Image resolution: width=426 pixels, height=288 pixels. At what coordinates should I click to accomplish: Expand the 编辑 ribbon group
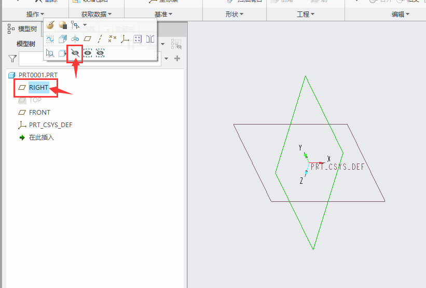[401, 14]
